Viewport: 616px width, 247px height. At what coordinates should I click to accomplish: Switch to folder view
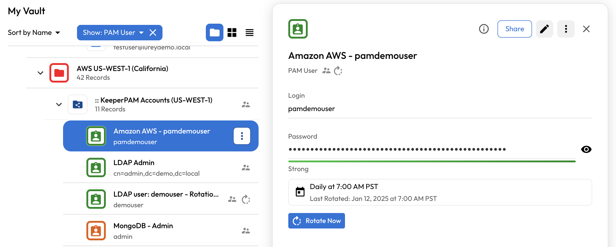click(215, 32)
